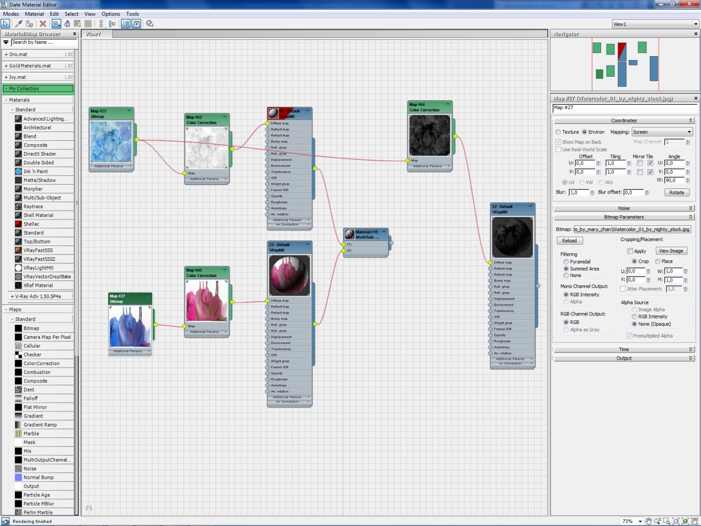The width and height of the screenshot is (701, 526).
Task: Open the Modes menu
Action: pos(11,14)
